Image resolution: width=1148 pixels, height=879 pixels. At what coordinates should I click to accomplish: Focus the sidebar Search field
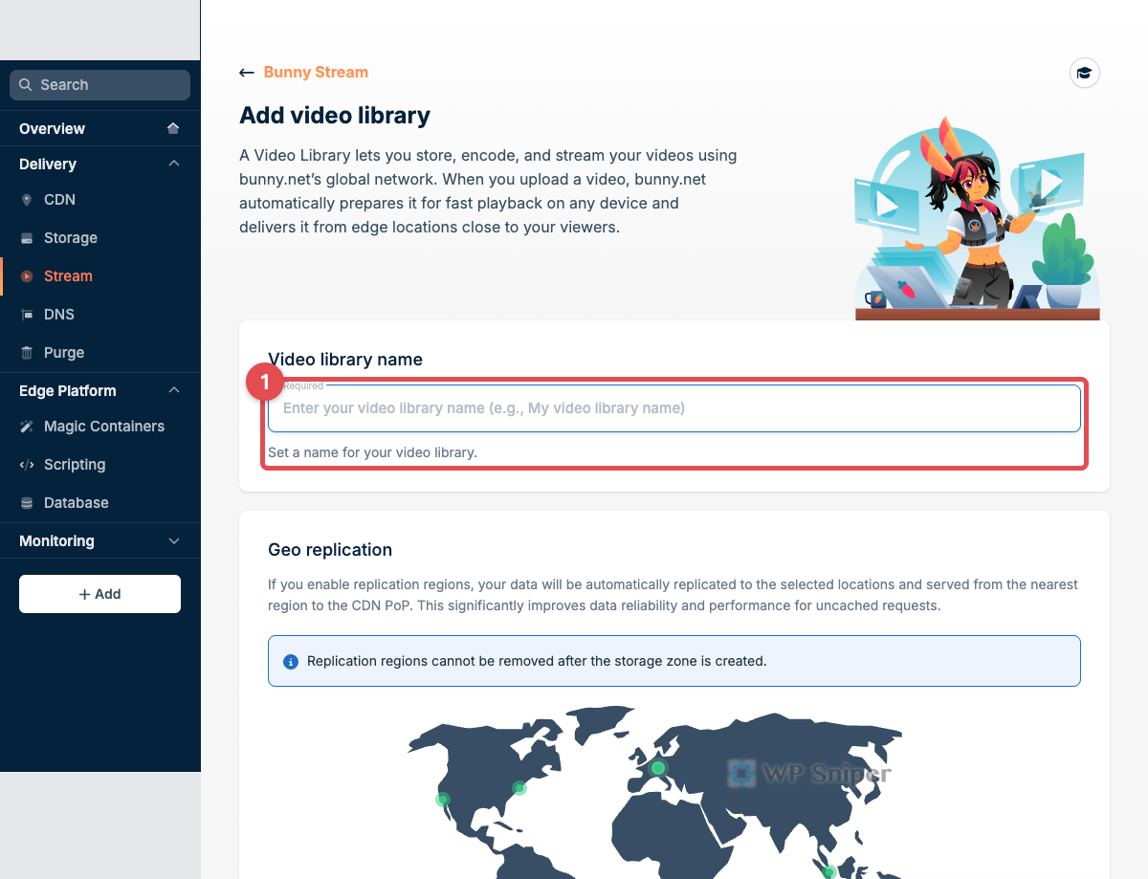(99, 85)
